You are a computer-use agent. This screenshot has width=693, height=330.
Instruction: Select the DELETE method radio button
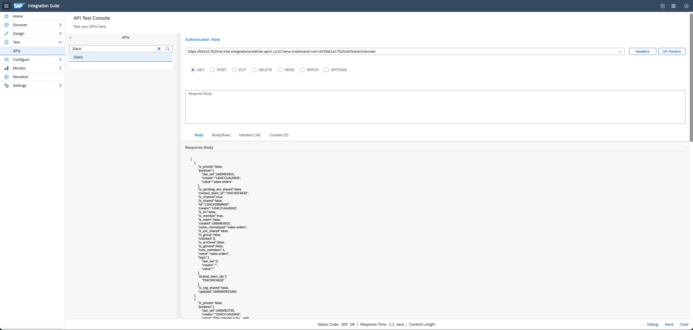254,70
